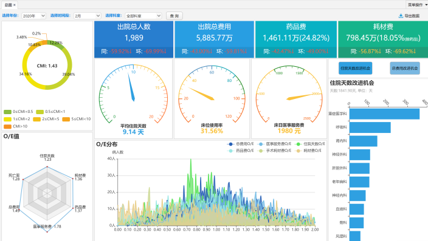The width and height of the screenshot is (428, 241).
Task: Open the 菜单操作 menu
Action: coord(417,5)
